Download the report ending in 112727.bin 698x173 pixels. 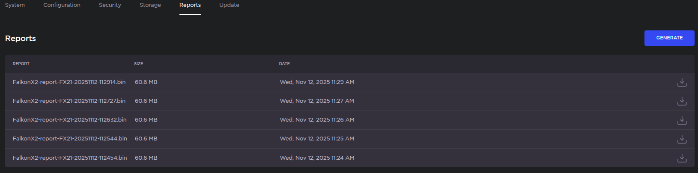(682, 101)
